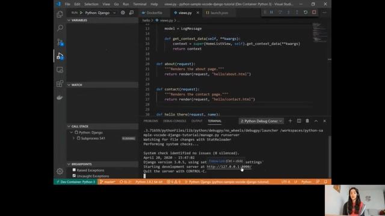Close the terminal panel

coord(325,121)
